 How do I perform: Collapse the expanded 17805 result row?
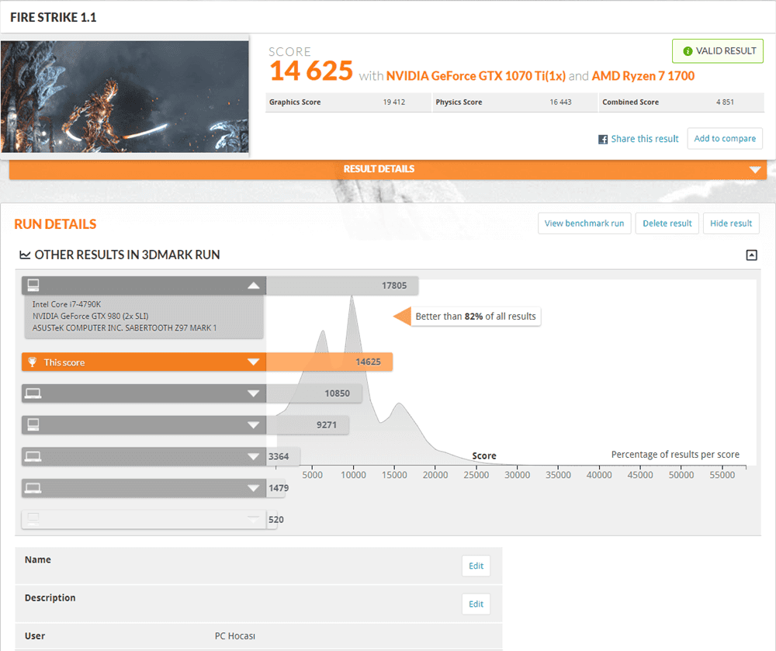coord(252,286)
